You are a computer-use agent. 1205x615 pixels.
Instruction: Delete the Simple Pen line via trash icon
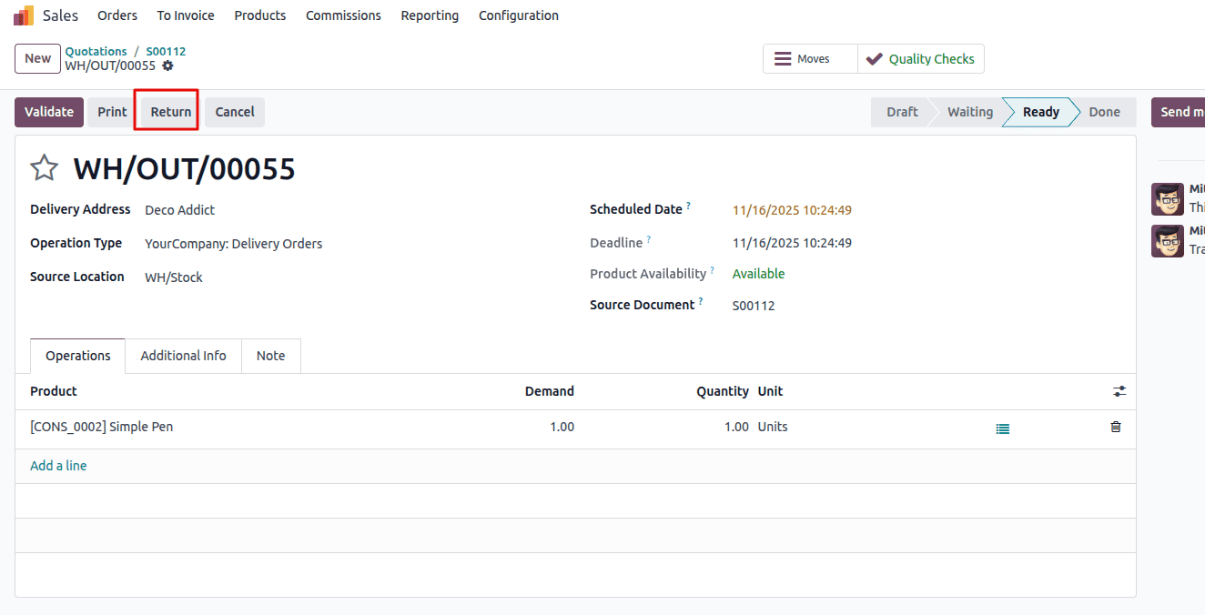pyautogui.click(x=1115, y=427)
